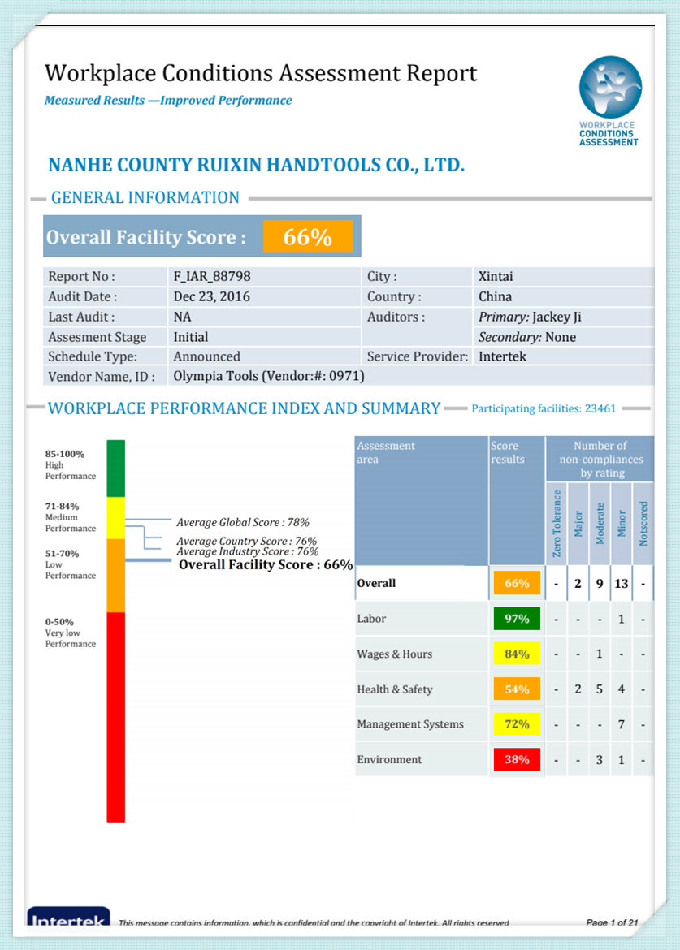
Task: Click the orange 66% Overall Facility Score box
Action: coord(307,237)
